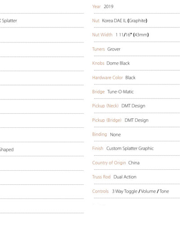Click the Country of Origin label
Screen dimensions: 180x233
click(x=109, y=163)
